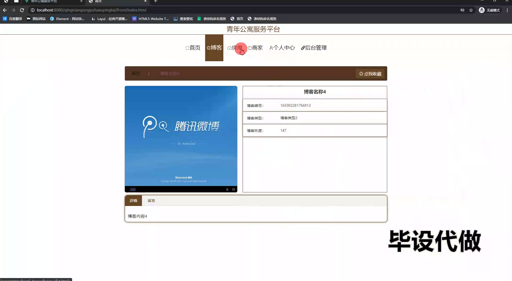
Task: Select the 详情 tab
Action: [133, 201]
